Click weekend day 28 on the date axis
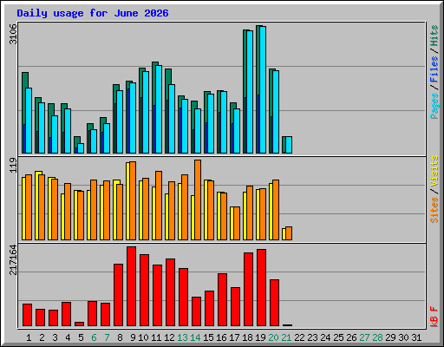 377,337
